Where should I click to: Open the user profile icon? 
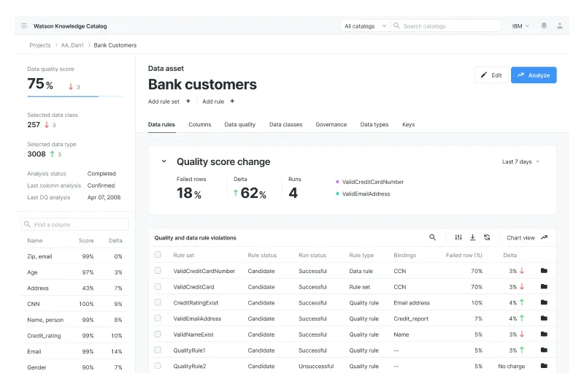[x=559, y=26]
